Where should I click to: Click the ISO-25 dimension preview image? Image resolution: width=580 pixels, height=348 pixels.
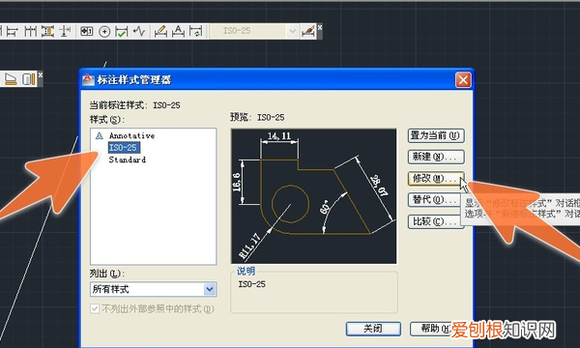coord(313,196)
